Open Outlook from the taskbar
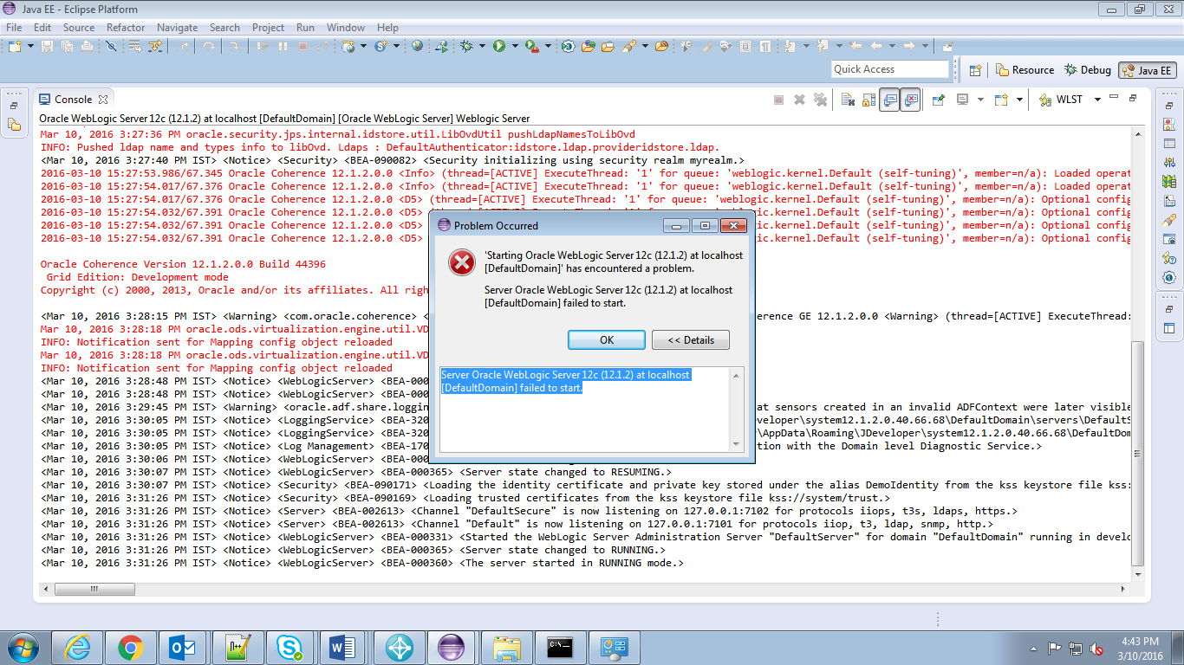 point(185,647)
